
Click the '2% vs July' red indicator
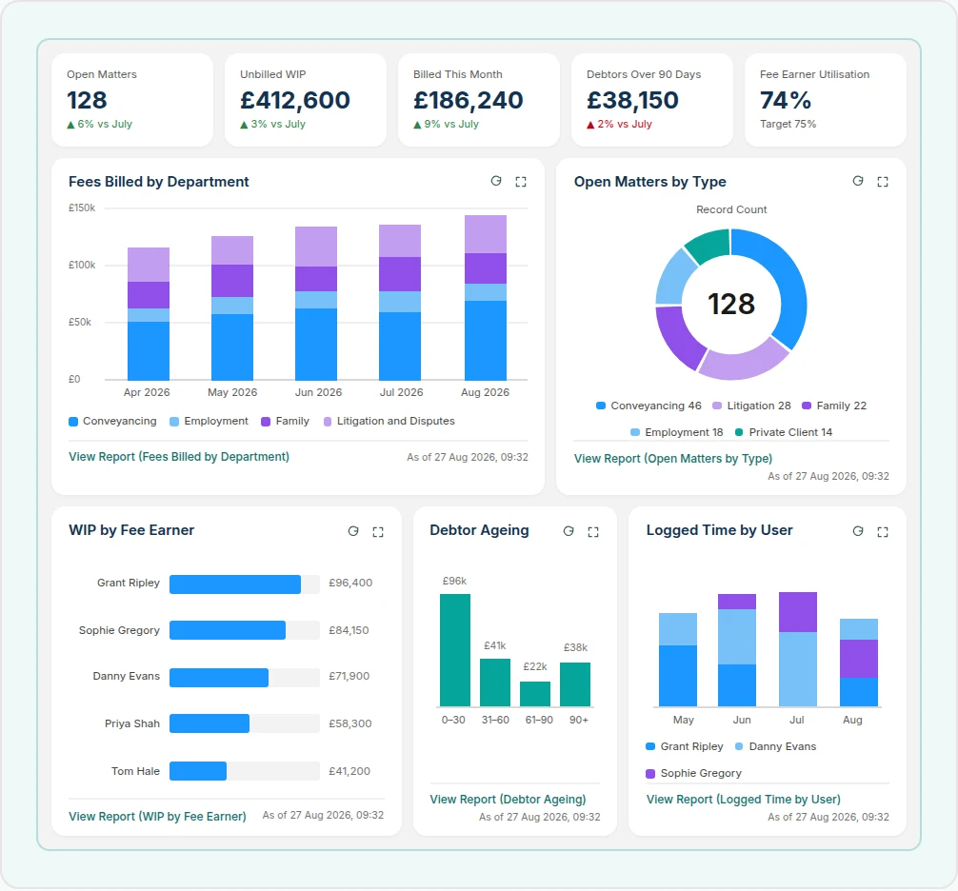(x=619, y=124)
